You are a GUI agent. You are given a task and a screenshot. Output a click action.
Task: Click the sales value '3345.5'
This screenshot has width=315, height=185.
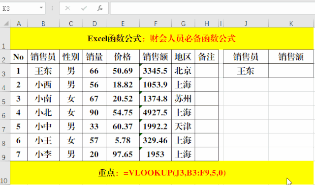(156, 71)
